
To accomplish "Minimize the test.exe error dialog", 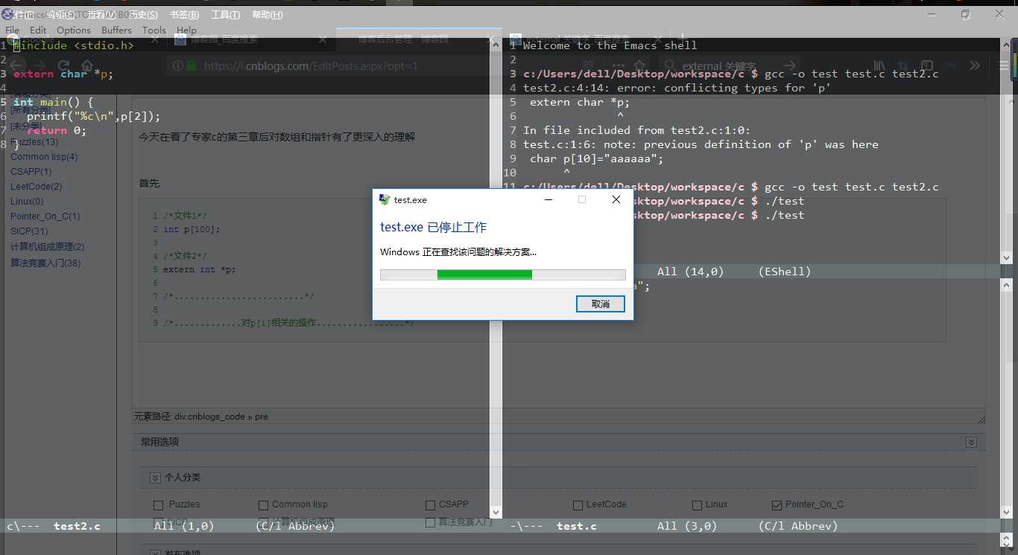I will (548, 199).
